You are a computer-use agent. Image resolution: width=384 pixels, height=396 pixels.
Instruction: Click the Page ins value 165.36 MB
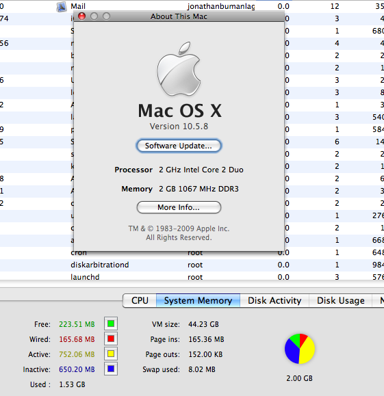[x=206, y=339]
